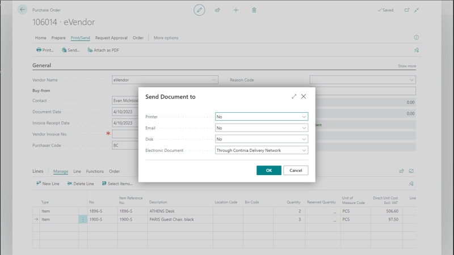
Task: Open the Request Approval menu
Action: 111,38
